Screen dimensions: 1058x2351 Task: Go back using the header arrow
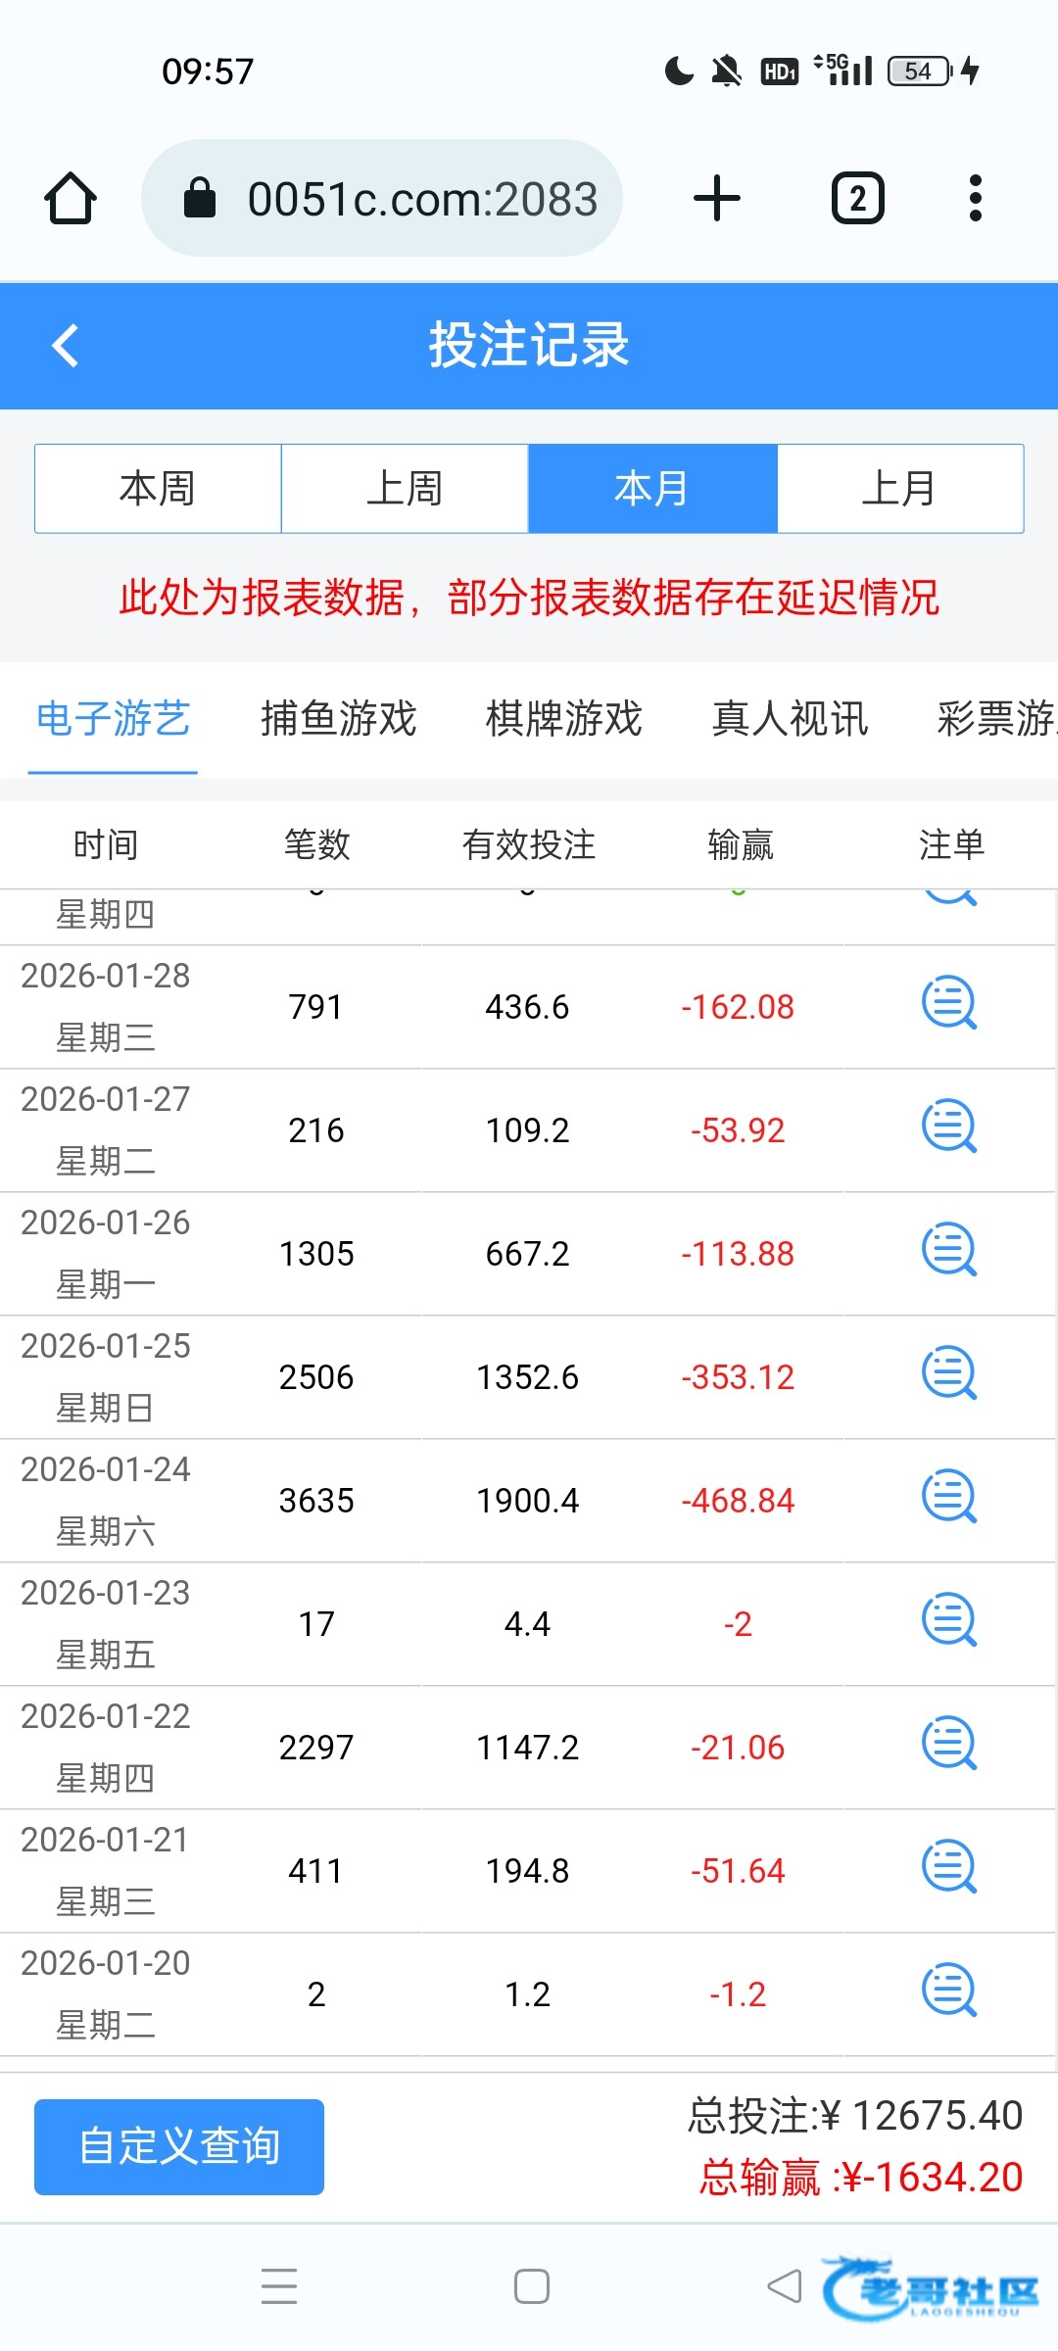(66, 346)
